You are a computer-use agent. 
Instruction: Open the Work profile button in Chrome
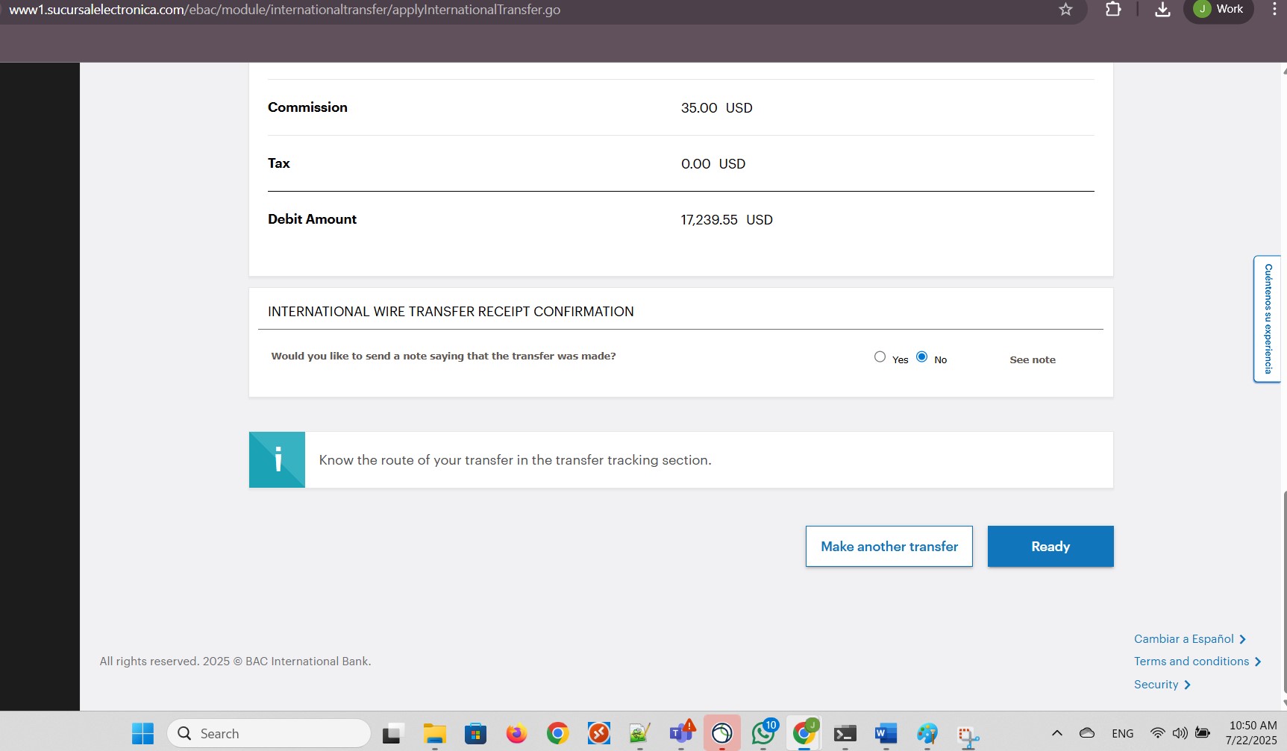click(x=1218, y=10)
